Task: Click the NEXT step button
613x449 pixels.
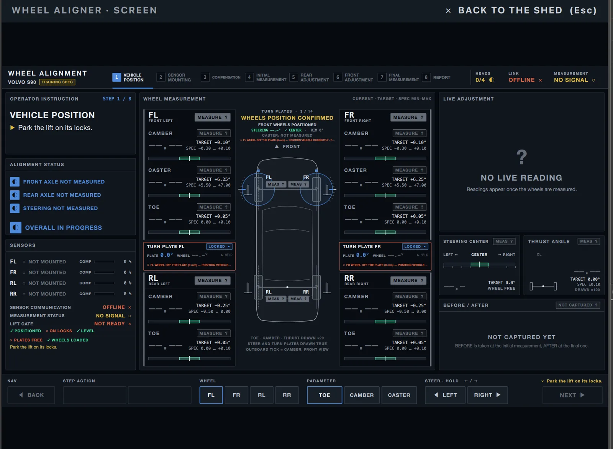Action: tap(572, 395)
